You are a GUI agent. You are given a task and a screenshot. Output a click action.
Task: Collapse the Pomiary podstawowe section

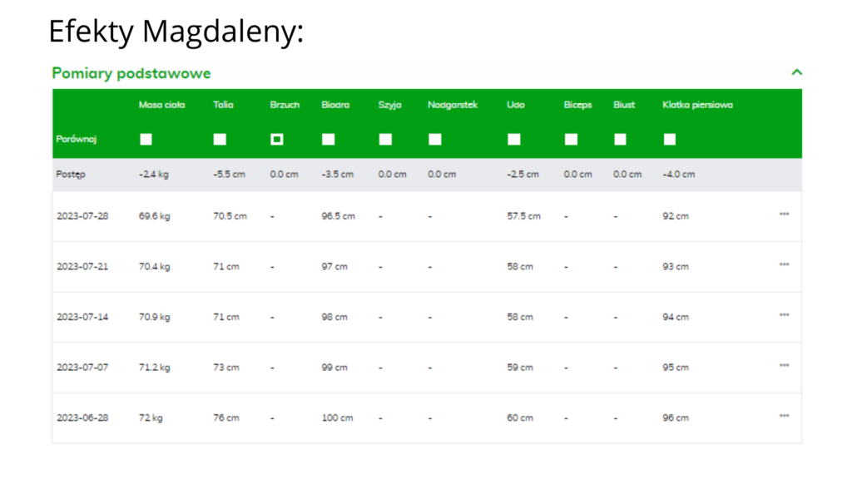click(x=796, y=73)
